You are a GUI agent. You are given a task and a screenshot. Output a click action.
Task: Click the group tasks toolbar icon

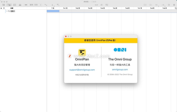pyautogui.click(x=58, y=5)
